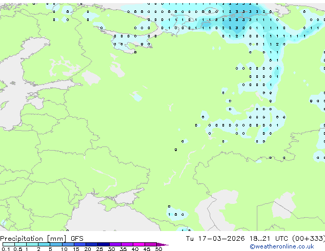This screenshot has width=325, height=251.
Task: Pick the 25–30 mm dark navy legend swatch
Action: click(x=104, y=244)
